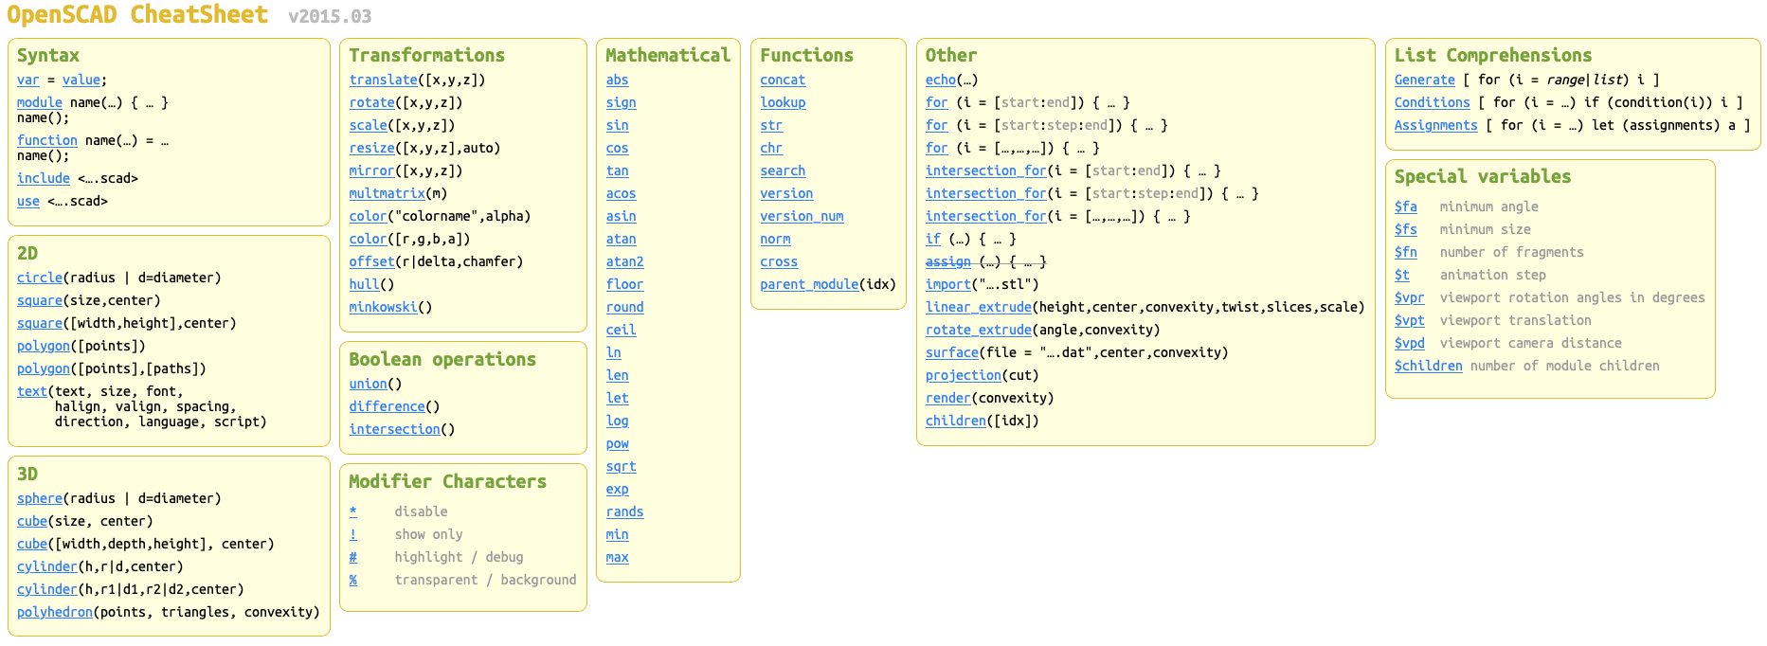Click the minkowski link
The image size is (1767, 646).
coord(383,308)
